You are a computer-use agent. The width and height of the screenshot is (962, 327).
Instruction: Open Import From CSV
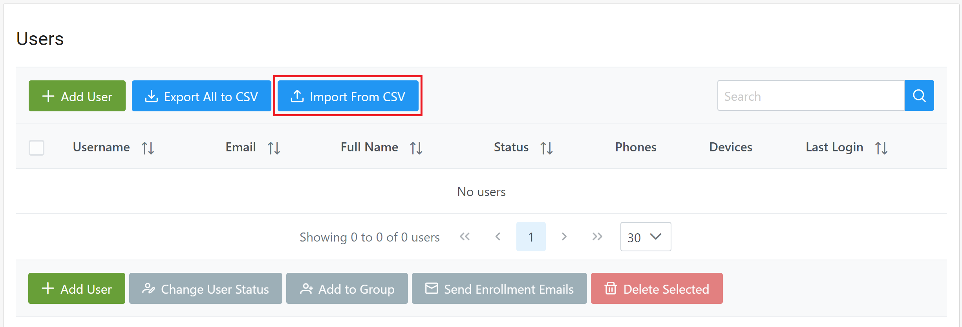(348, 96)
